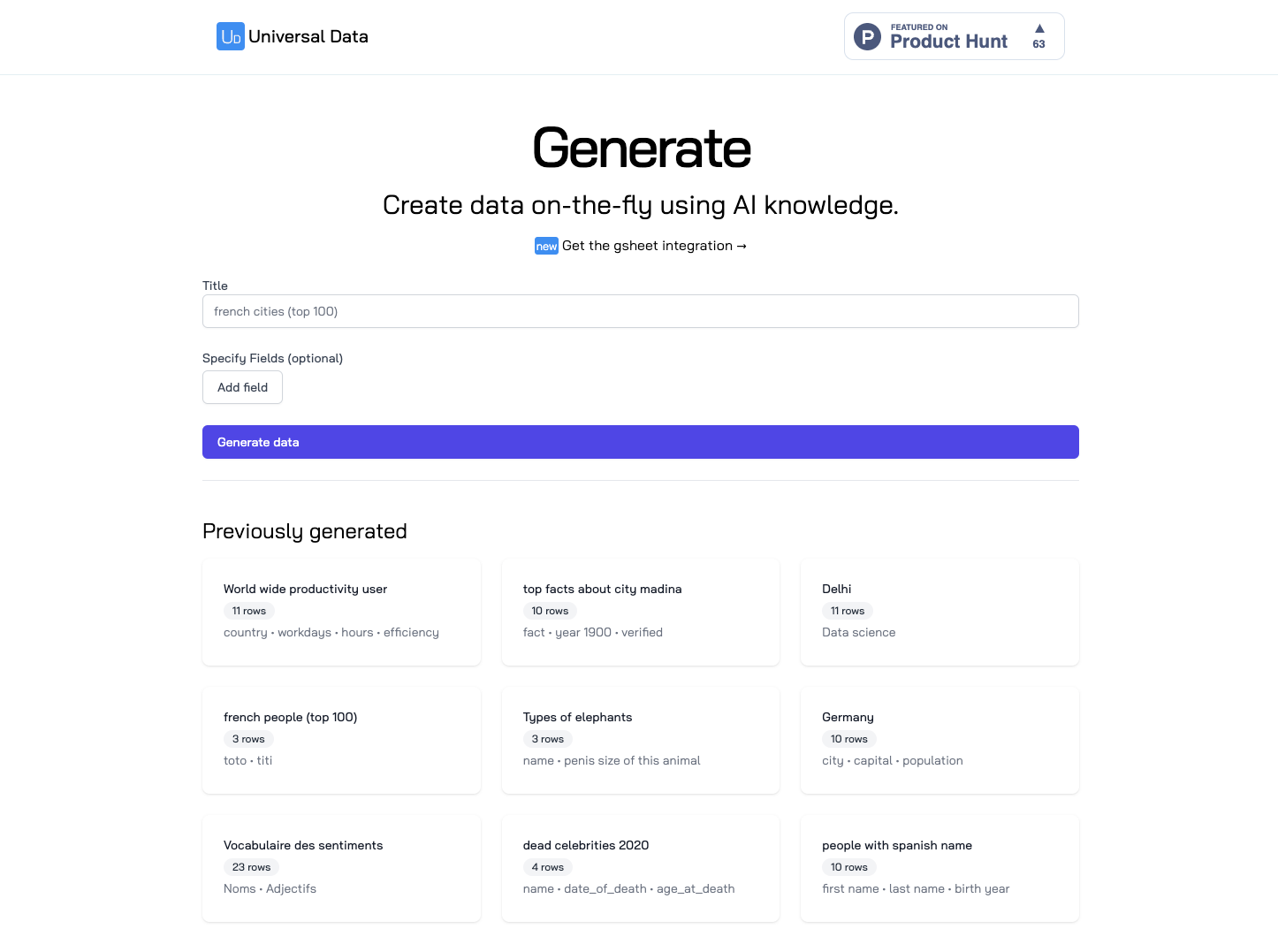
Task: Open the 'Vocabulaire des sentiments' dataset
Action: pyautogui.click(x=341, y=868)
